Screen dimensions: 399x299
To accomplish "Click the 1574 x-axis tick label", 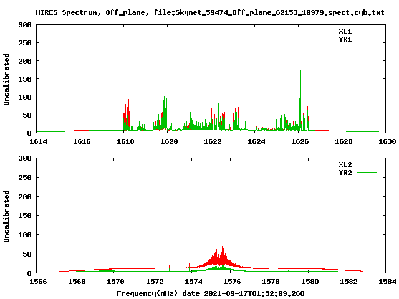I will tap(193, 282).
